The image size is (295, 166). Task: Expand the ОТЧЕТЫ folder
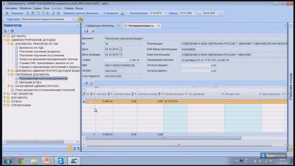(x=5, y=101)
